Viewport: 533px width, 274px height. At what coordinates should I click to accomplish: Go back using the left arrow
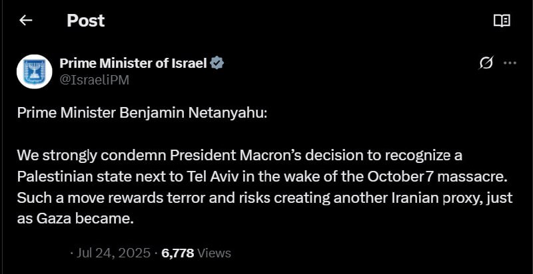click(25, 21)
